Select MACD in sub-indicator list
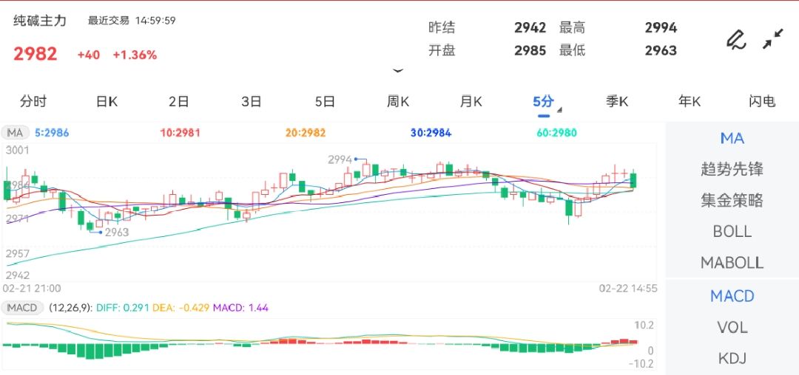Viewport: 799px width, 375px height. click(x=732, y=296)
